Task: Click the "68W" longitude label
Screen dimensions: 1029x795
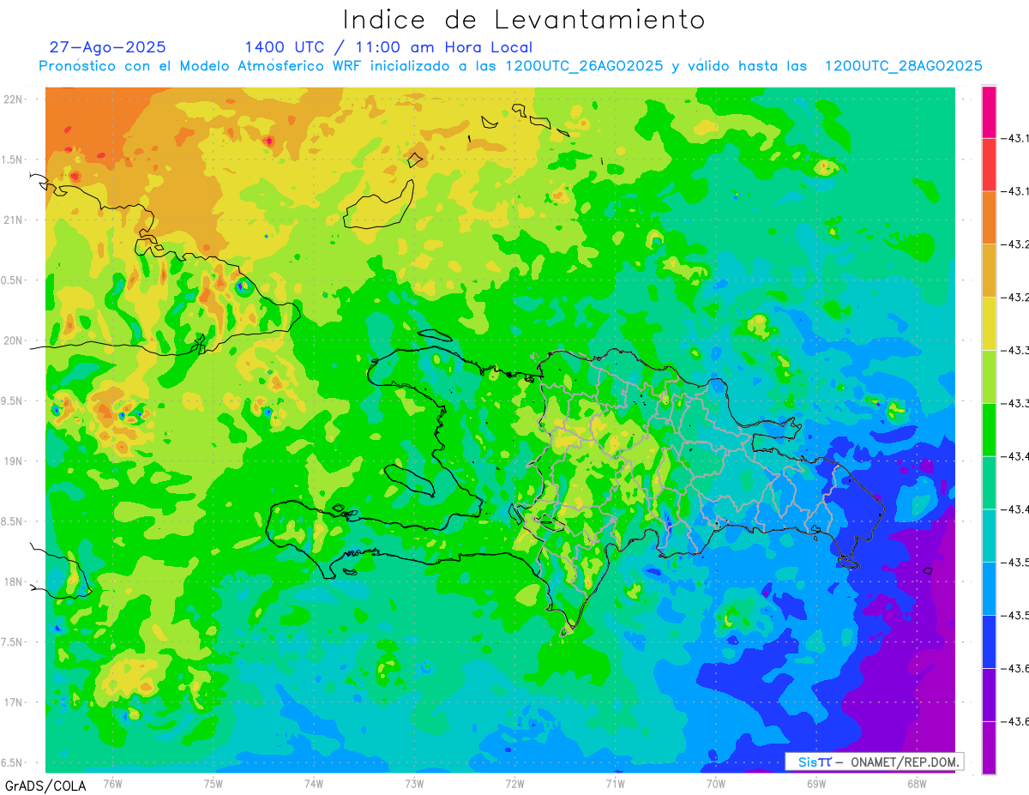Action: (x=917, y=783)
